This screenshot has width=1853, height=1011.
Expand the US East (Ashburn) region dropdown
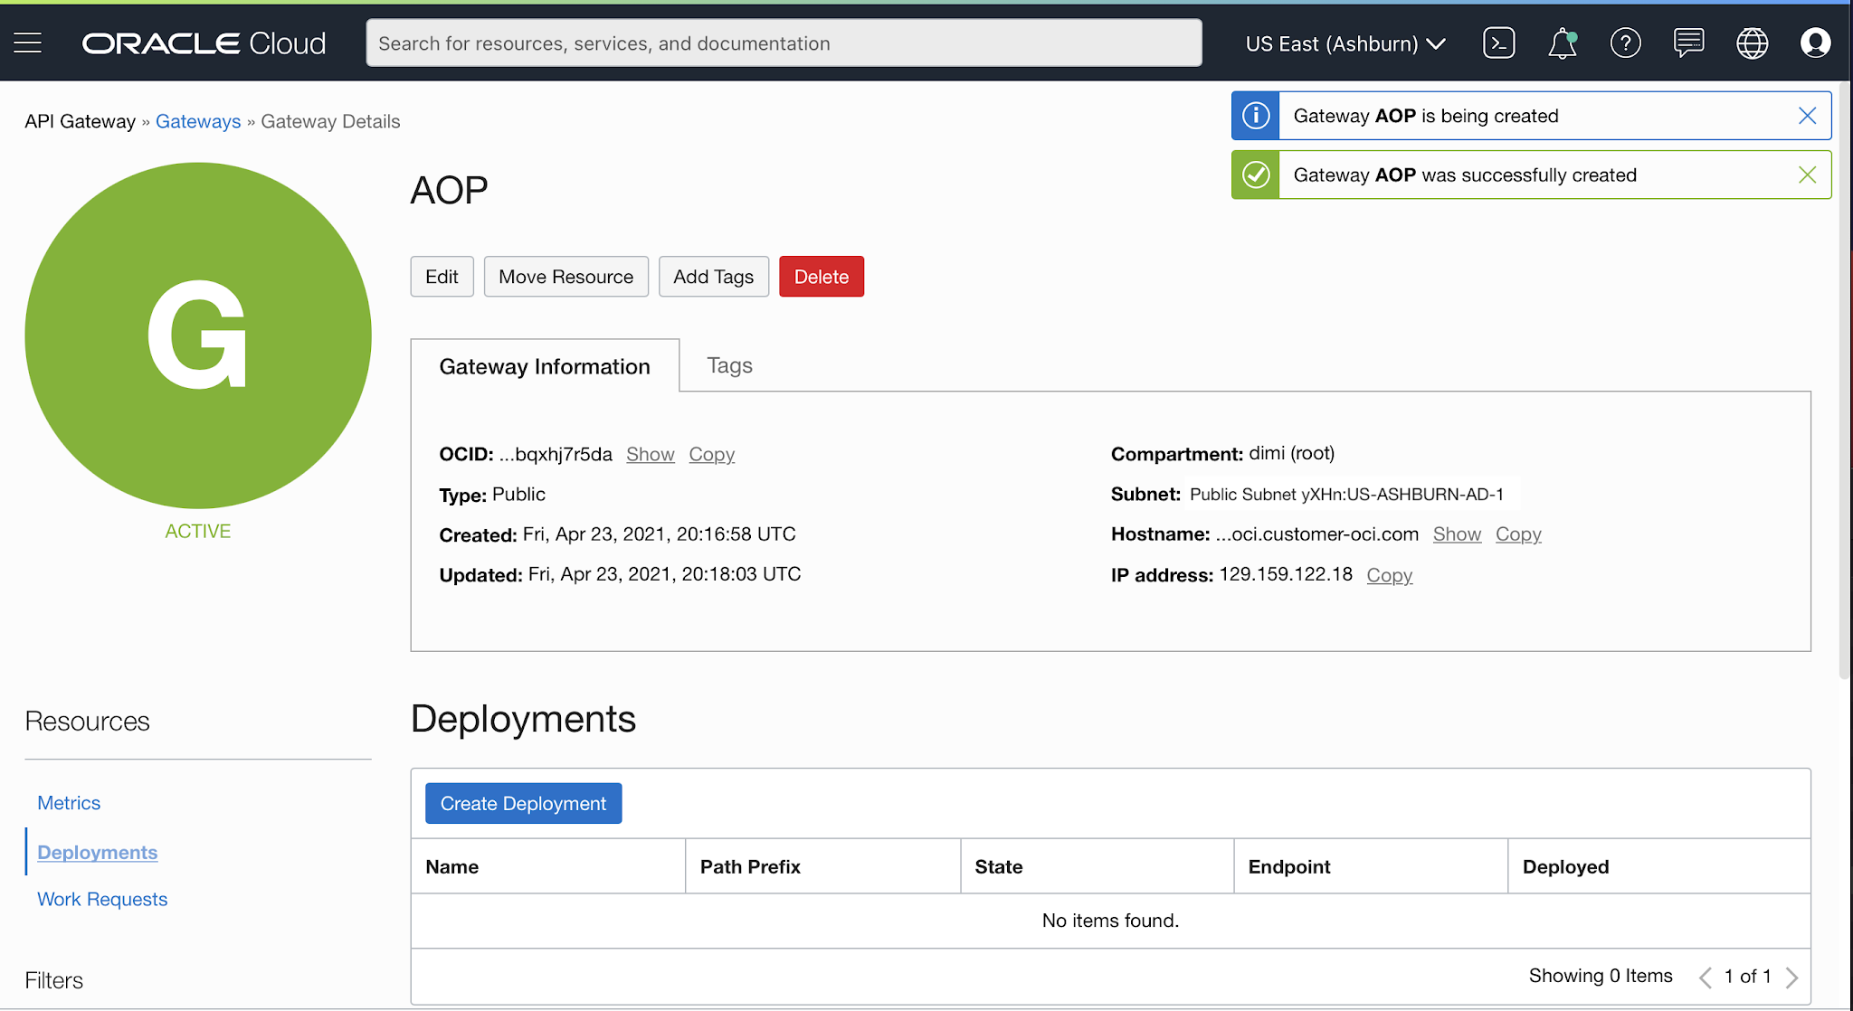point(1345,43)
